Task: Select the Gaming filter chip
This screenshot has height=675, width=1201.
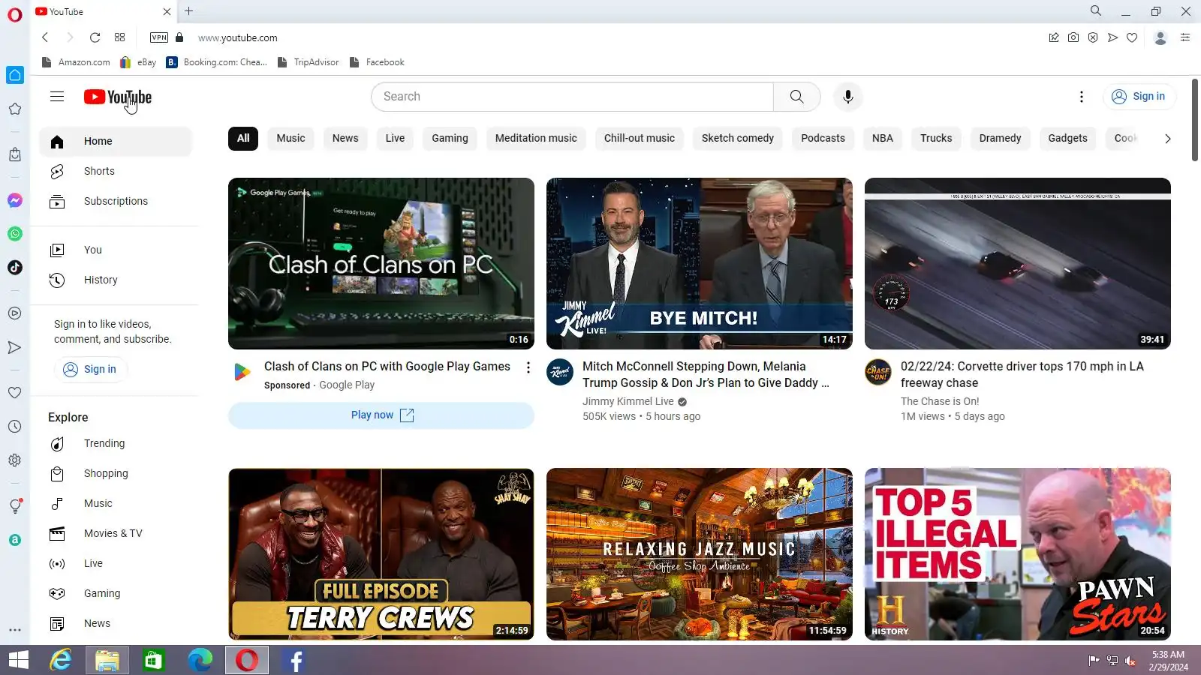Action: pos(450,138)
